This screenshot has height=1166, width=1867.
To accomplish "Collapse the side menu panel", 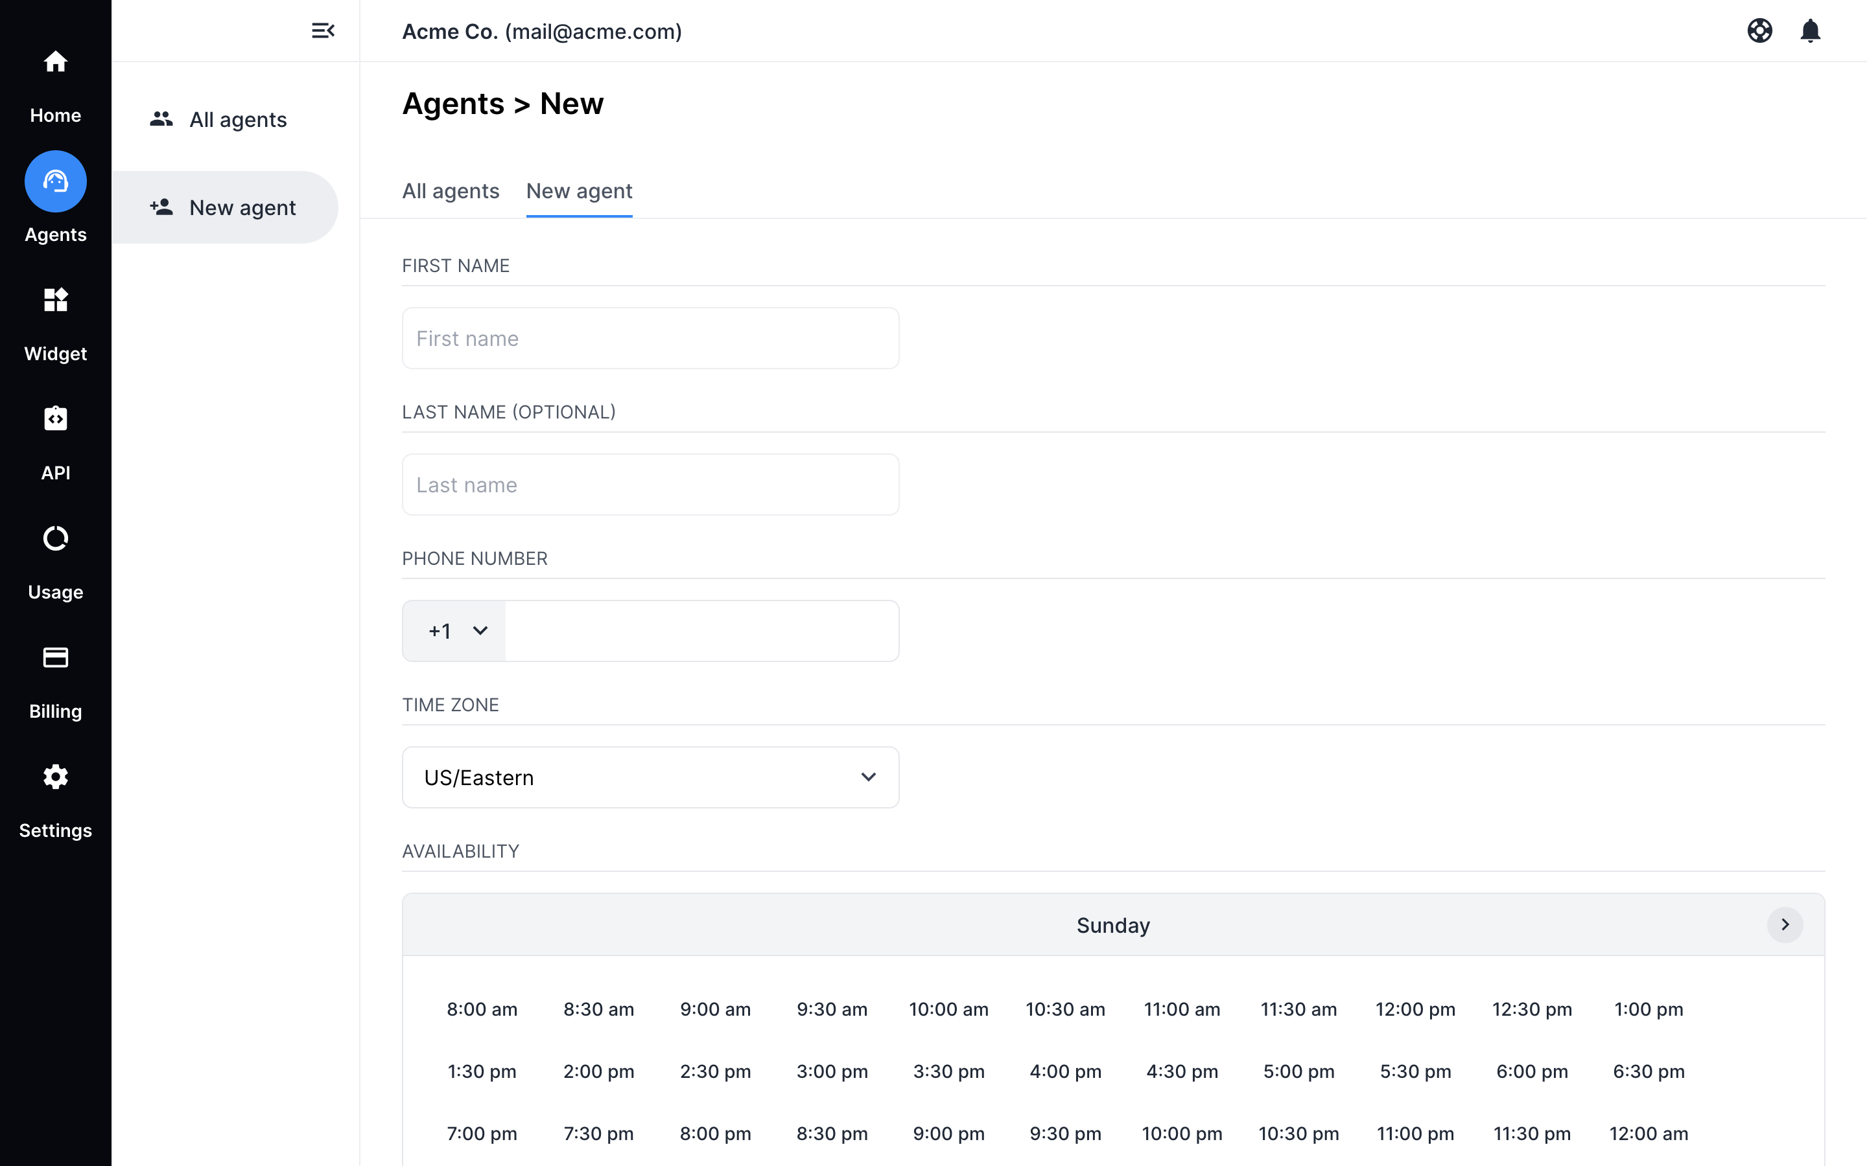I will pos(322,31).
